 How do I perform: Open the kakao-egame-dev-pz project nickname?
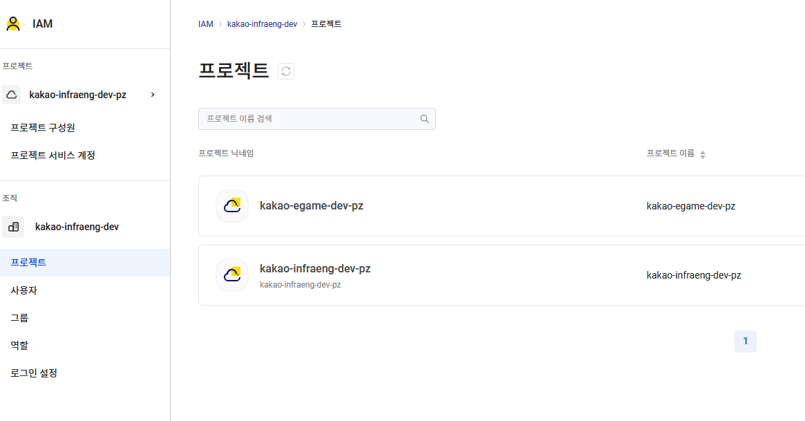pyautogui.click(x=312, y=206)
